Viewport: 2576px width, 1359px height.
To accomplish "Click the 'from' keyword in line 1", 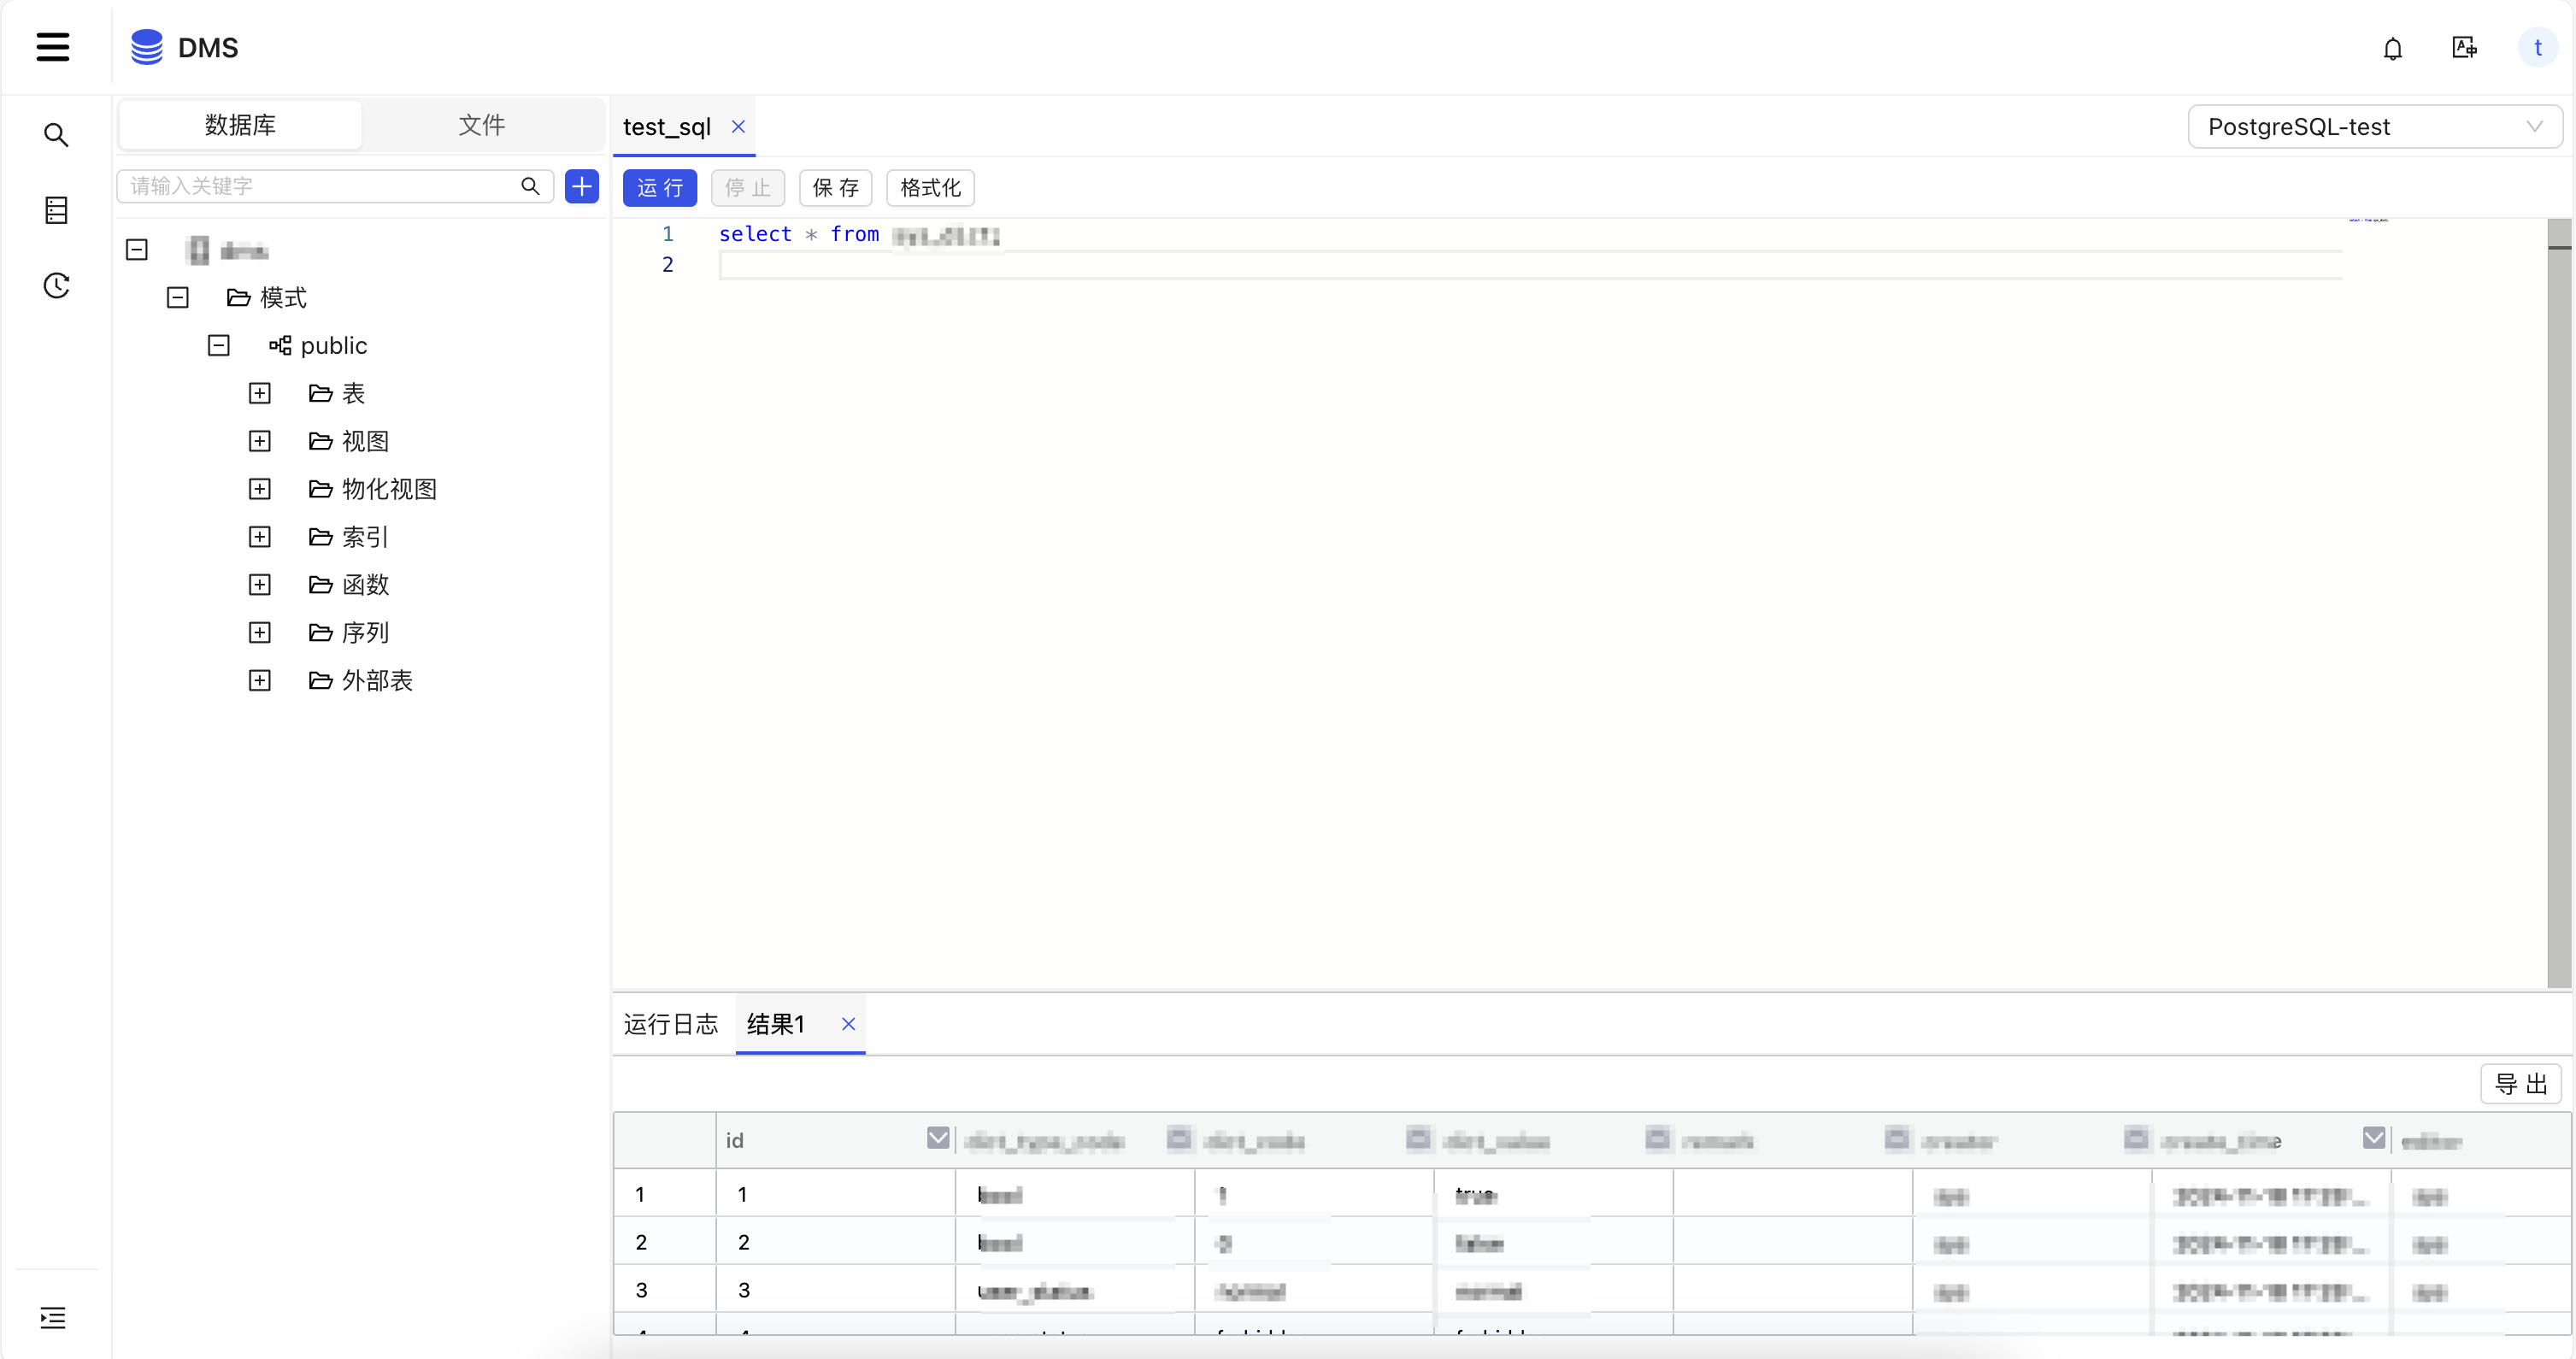I will click(x=854, y=234).
